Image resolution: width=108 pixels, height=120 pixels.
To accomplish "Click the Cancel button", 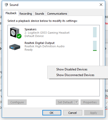I will tap(73, 113).
